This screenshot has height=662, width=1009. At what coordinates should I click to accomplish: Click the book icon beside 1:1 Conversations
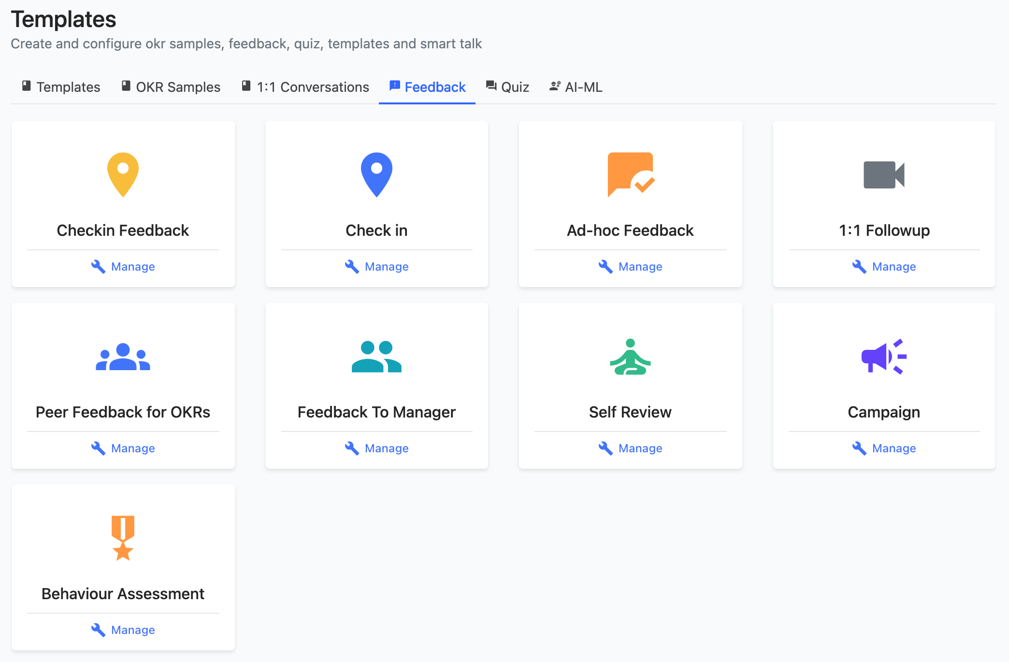pyautogui.click(x=246, y=86)
